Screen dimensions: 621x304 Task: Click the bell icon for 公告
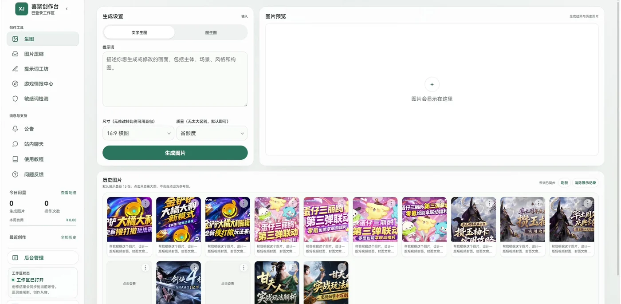pos(15,129)
